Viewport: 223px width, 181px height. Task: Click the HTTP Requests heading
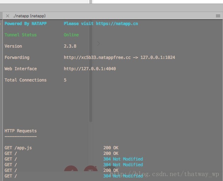coord(20,131)
